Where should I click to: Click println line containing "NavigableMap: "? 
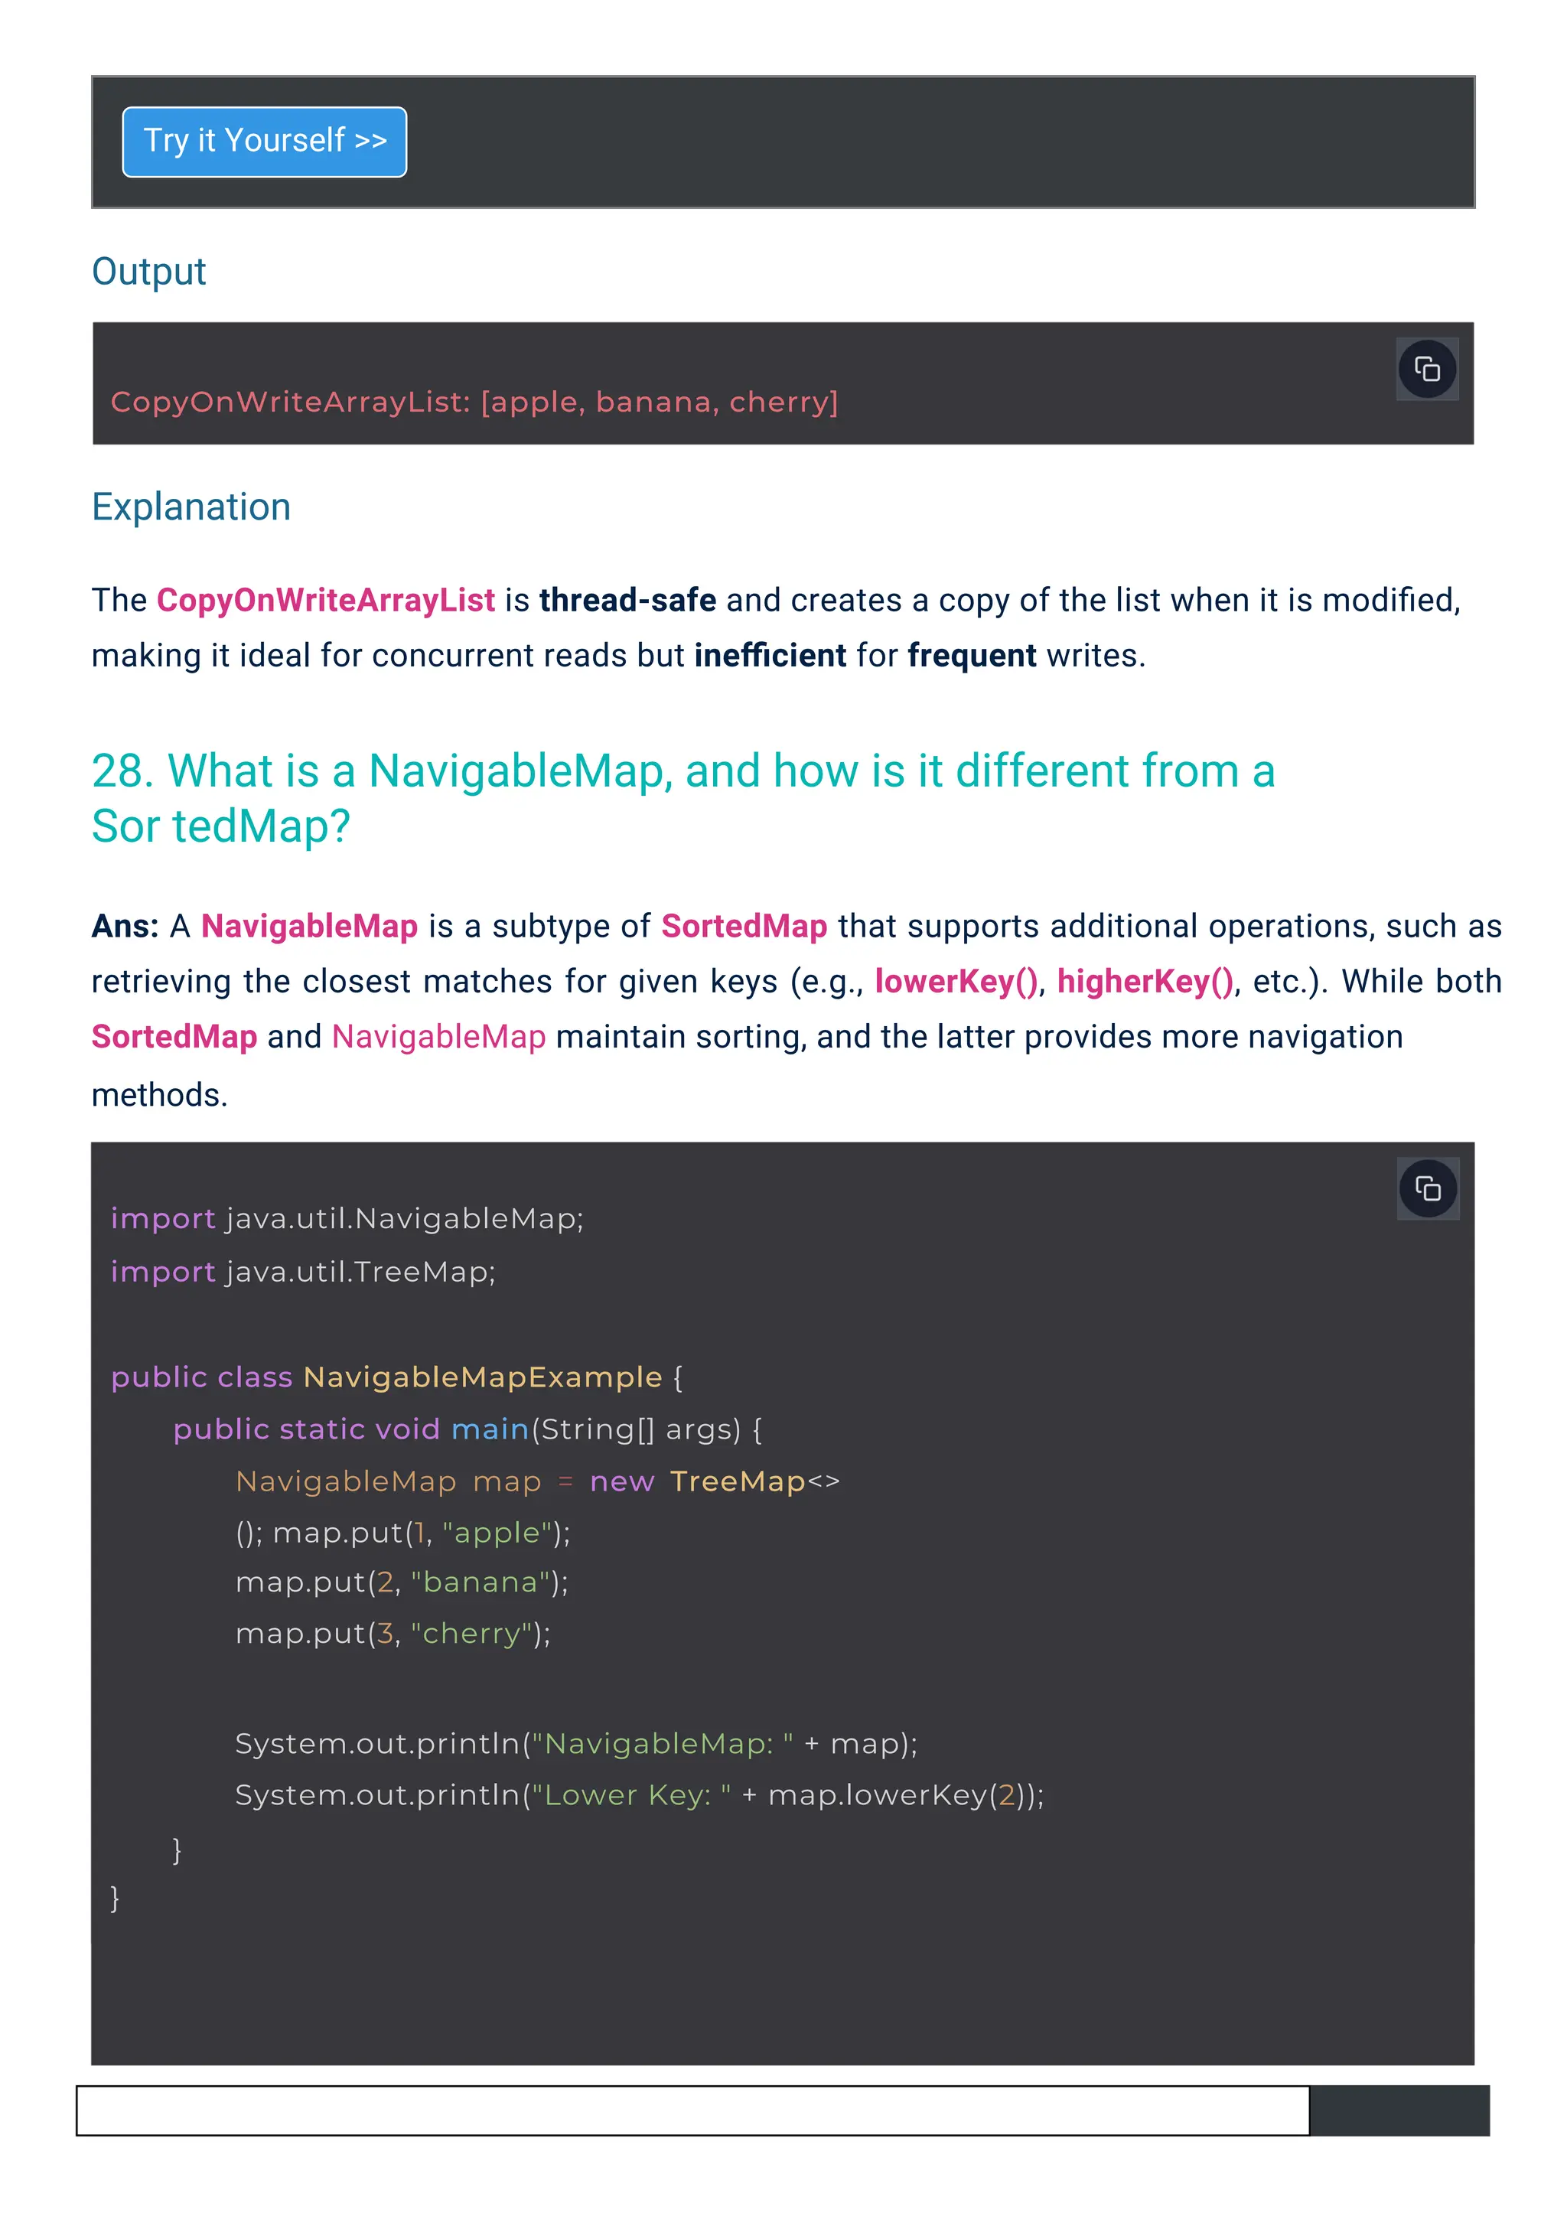click(576, 1744)
